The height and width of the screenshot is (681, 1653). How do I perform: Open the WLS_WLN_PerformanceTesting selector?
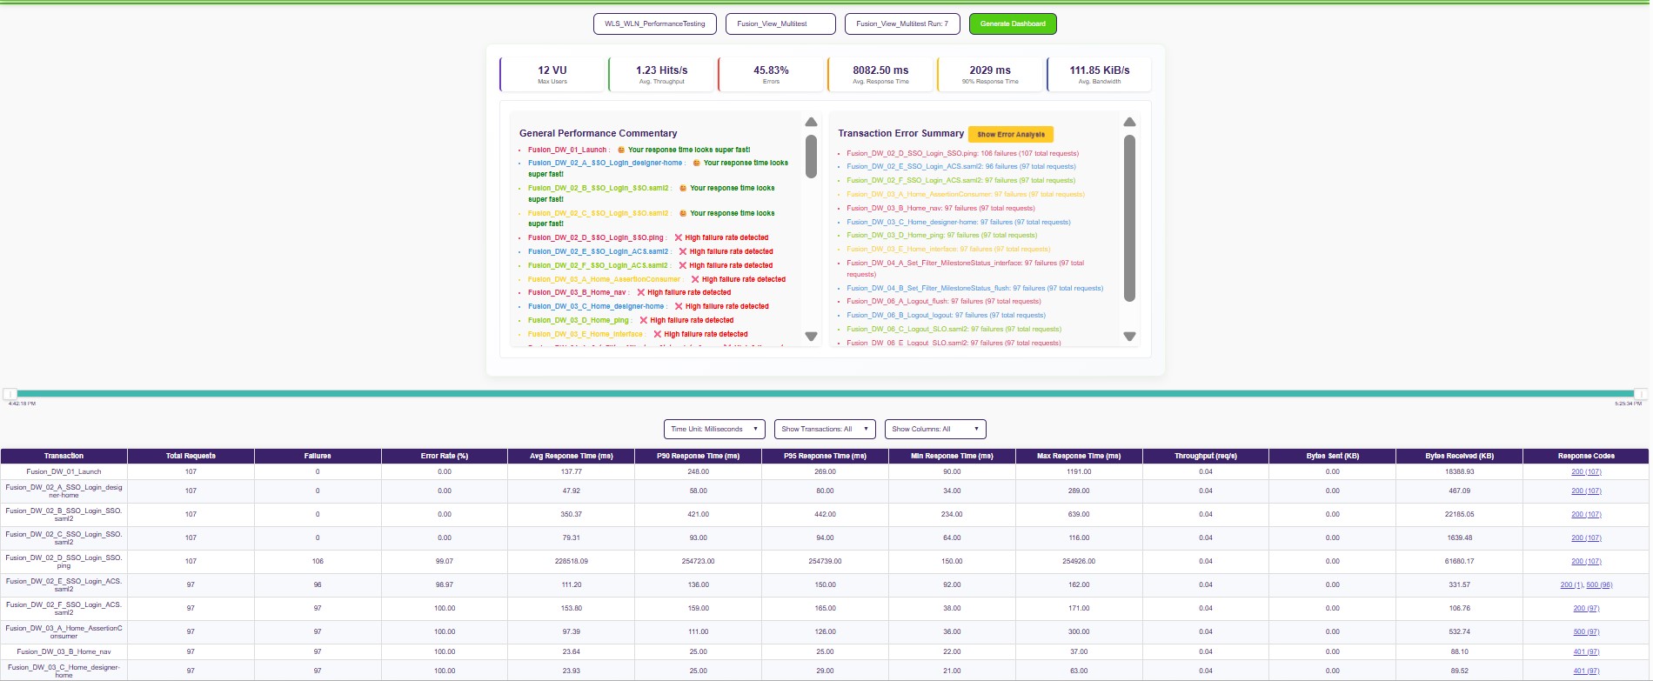pyautogui.click(x=655, y=23)
